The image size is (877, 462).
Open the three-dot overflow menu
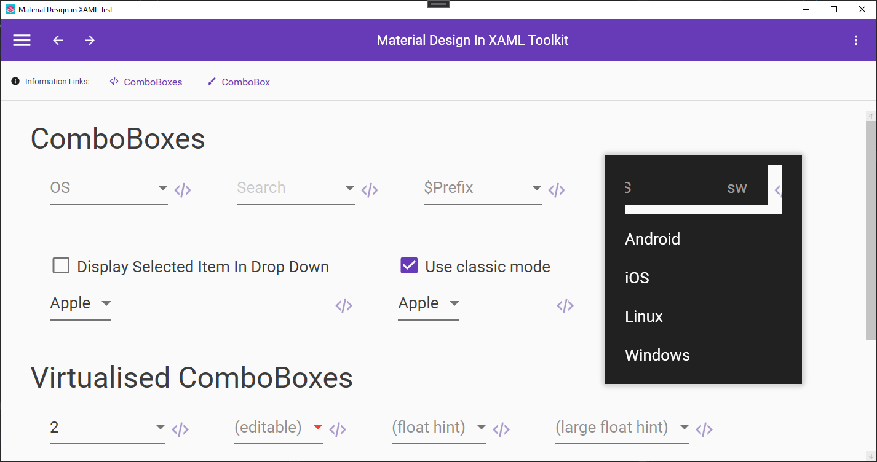[856, 40]
